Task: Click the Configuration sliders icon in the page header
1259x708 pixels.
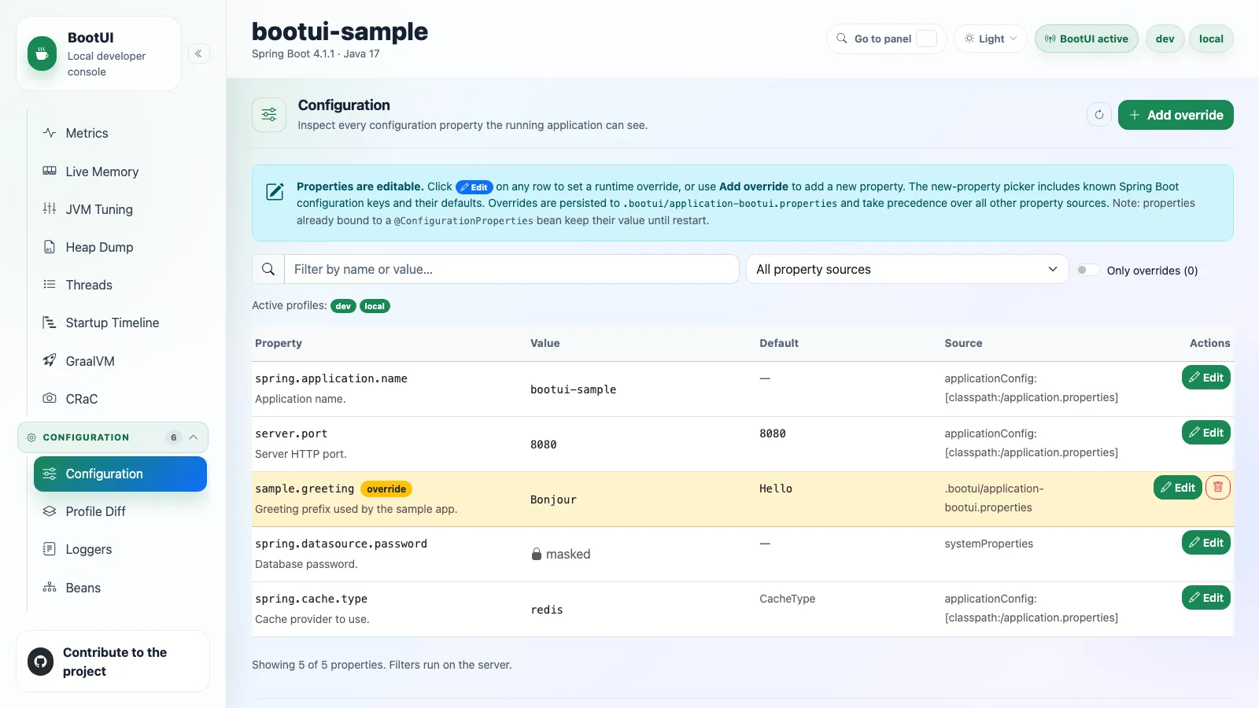Action: click(x=269, y=115)
